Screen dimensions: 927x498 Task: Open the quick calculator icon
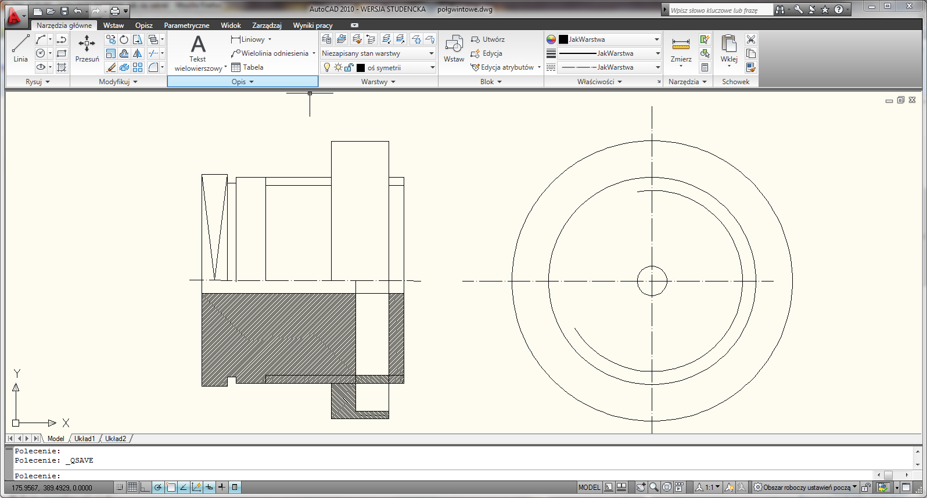[705, 67]
